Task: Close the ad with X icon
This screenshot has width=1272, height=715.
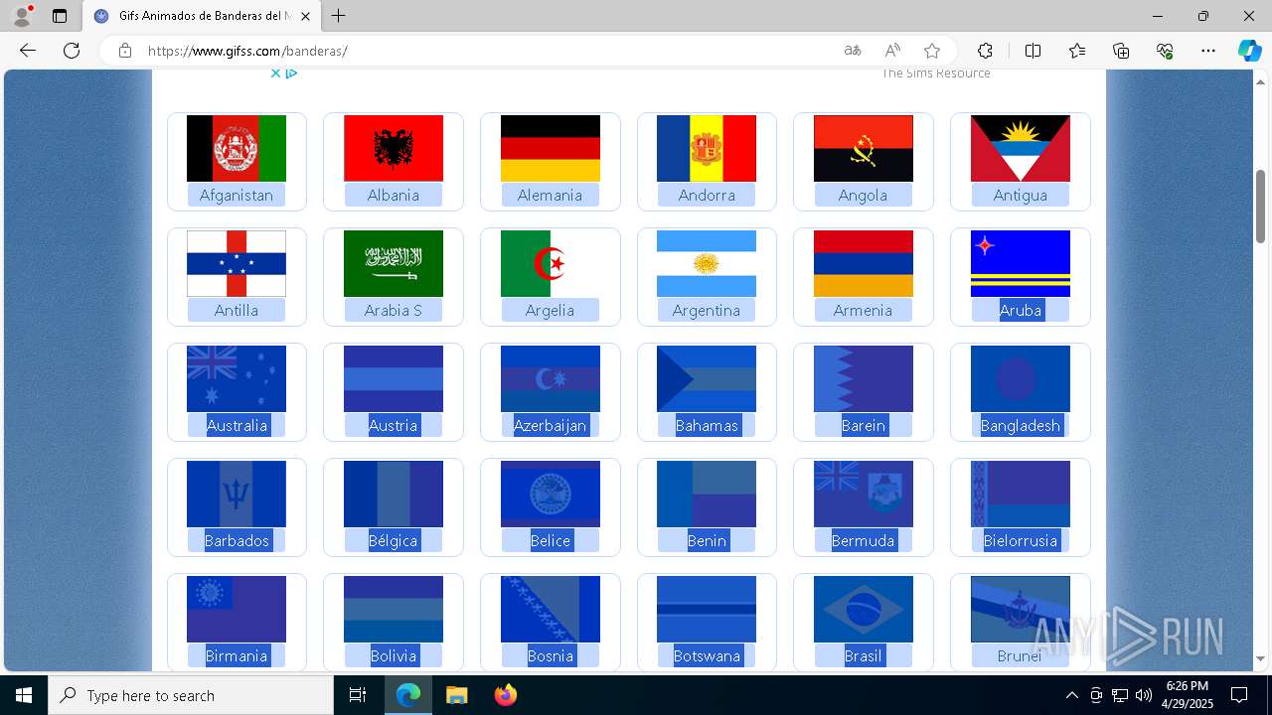Action: click(x=275, y=72)
